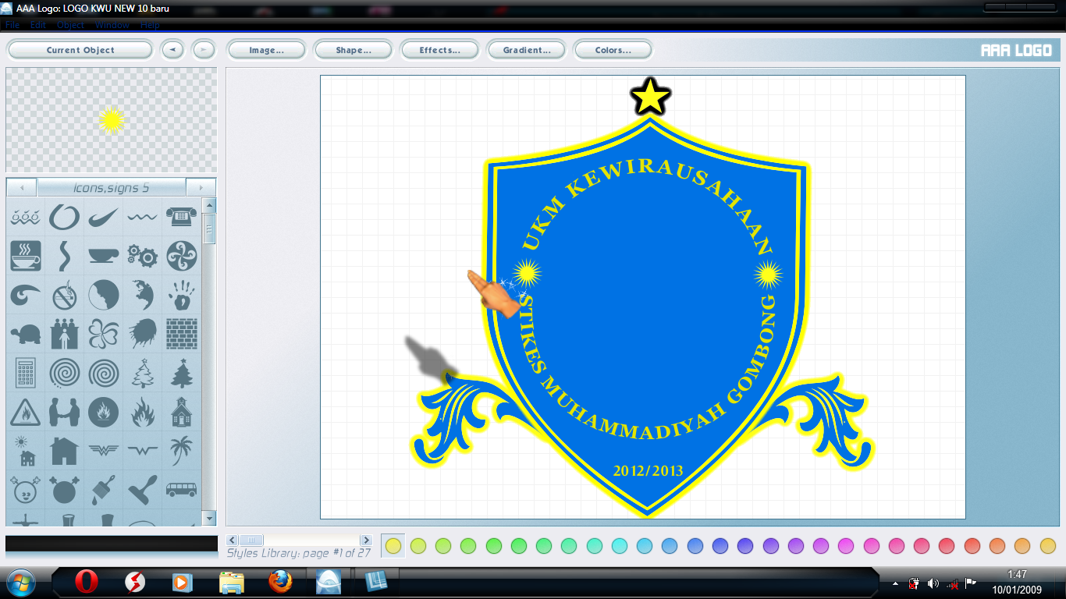The width and height of the screenshot is (1066, 599).
Task: Click the Effects... button
Action: pos(439,50)
